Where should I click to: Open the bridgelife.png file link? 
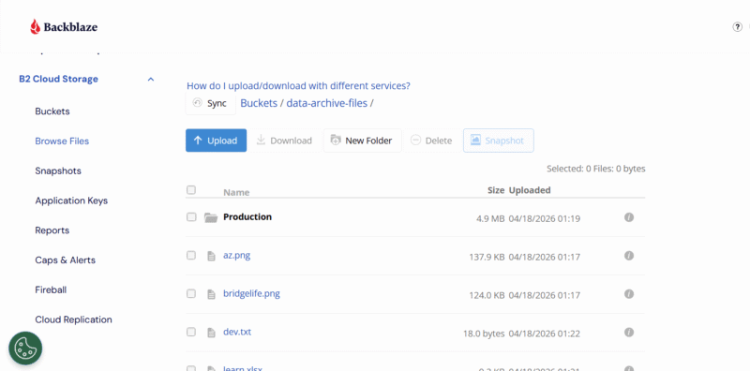click(x=251, y=293)
